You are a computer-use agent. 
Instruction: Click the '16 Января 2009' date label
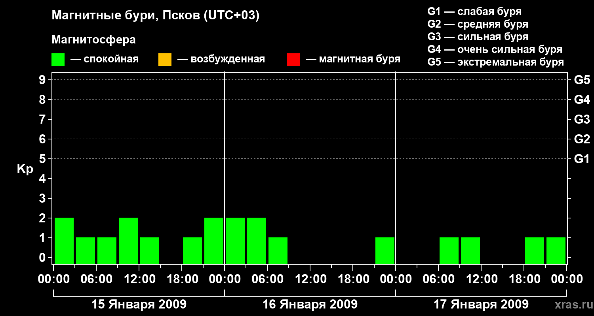click(310, 305)
